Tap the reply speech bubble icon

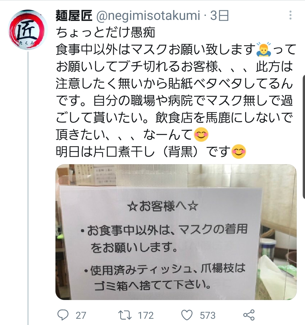[63, 315]
